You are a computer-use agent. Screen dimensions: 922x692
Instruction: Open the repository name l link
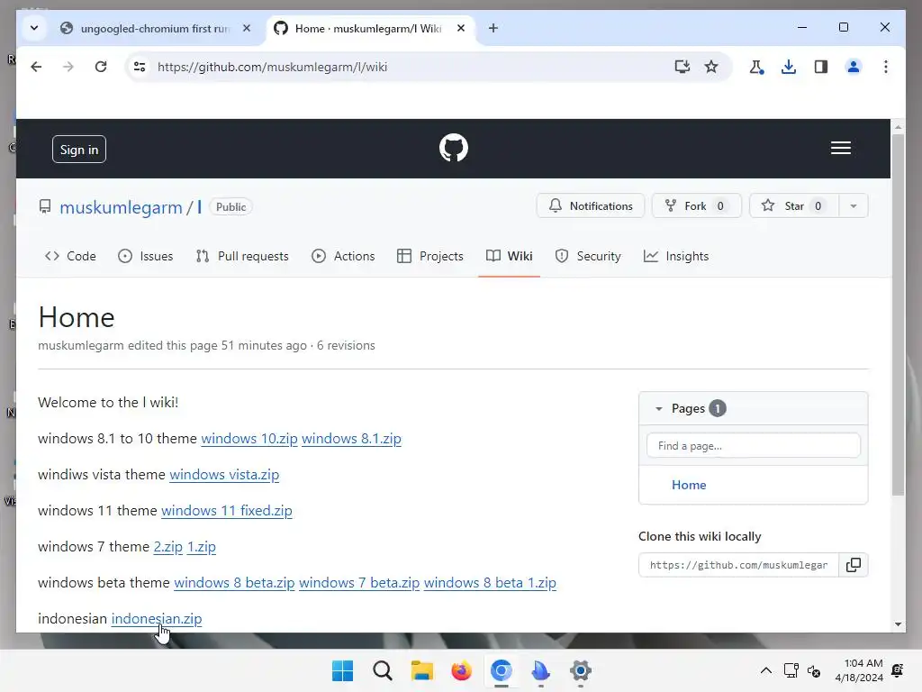tap(199, 207)
